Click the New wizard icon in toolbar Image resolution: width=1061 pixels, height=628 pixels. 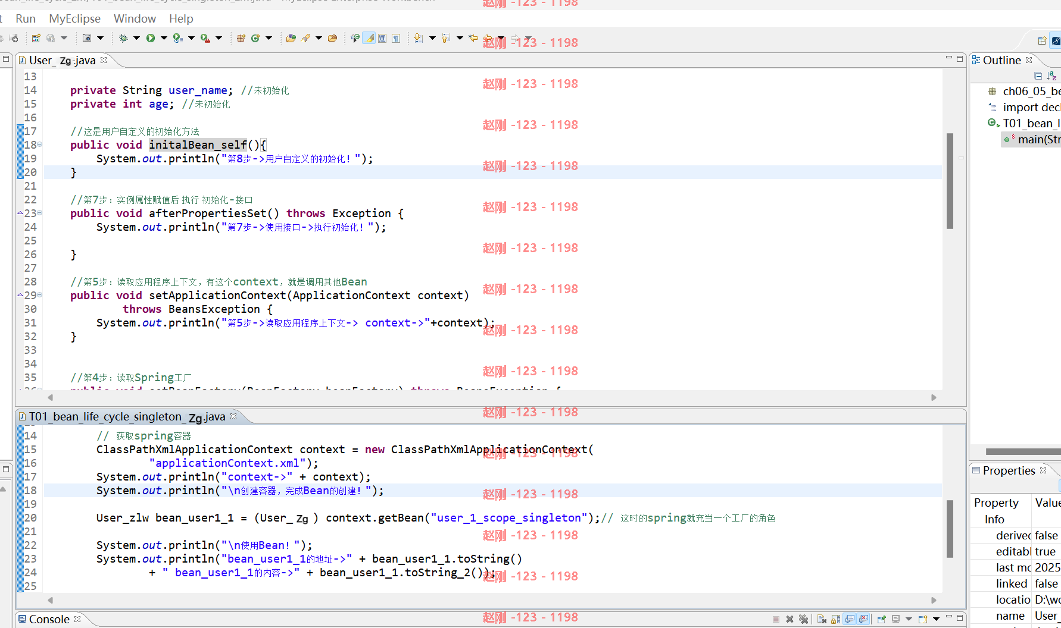click(x=36, y=38)
